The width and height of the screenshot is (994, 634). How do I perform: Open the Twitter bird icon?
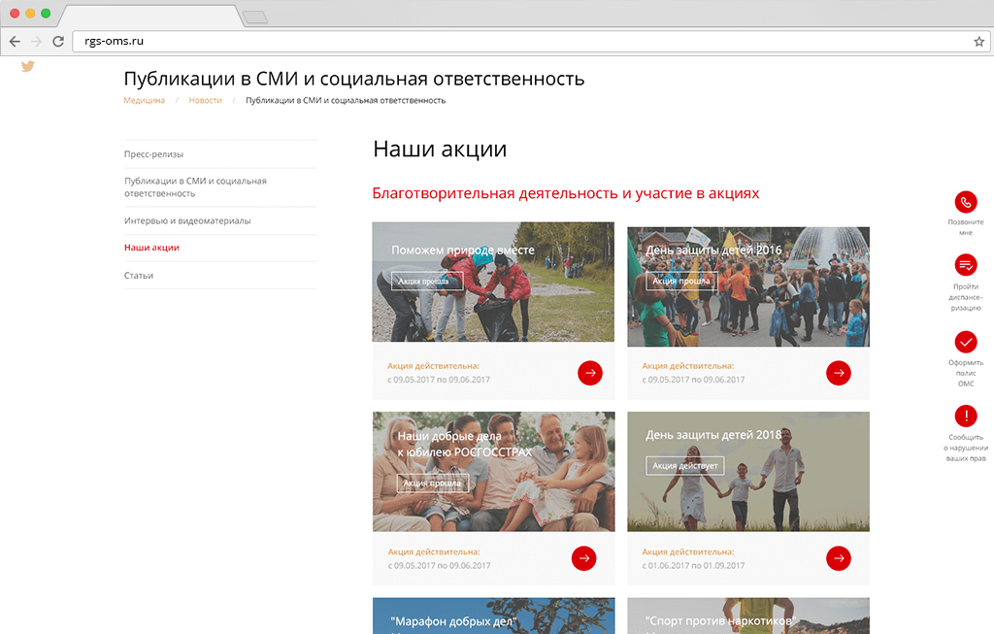[x=28, y=66]
